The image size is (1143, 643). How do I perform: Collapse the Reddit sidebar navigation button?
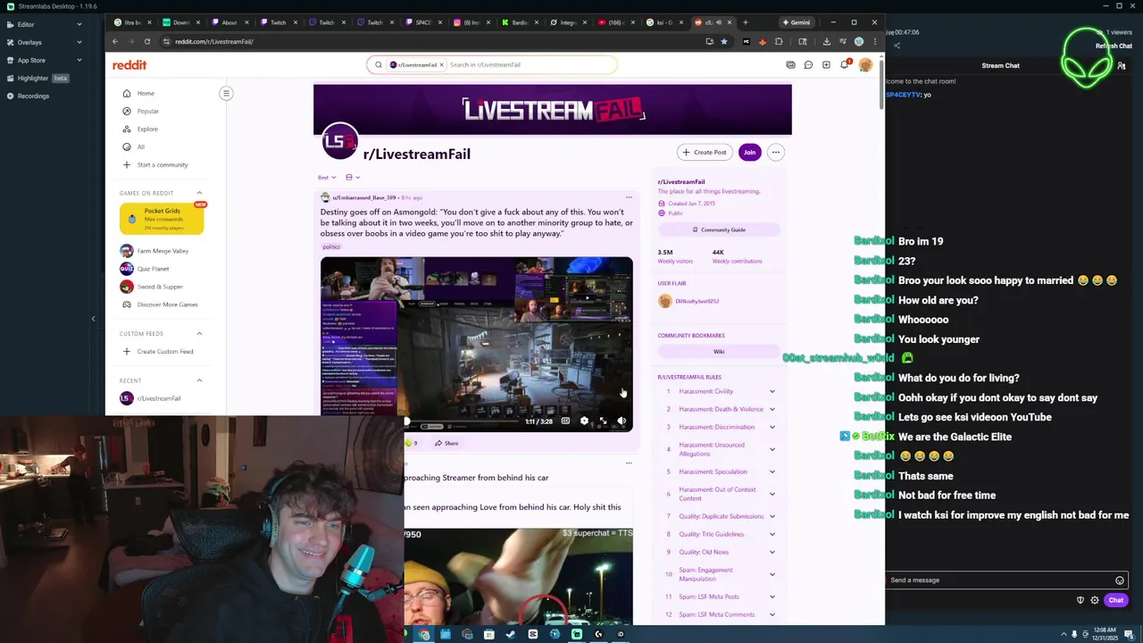[226, 93]
